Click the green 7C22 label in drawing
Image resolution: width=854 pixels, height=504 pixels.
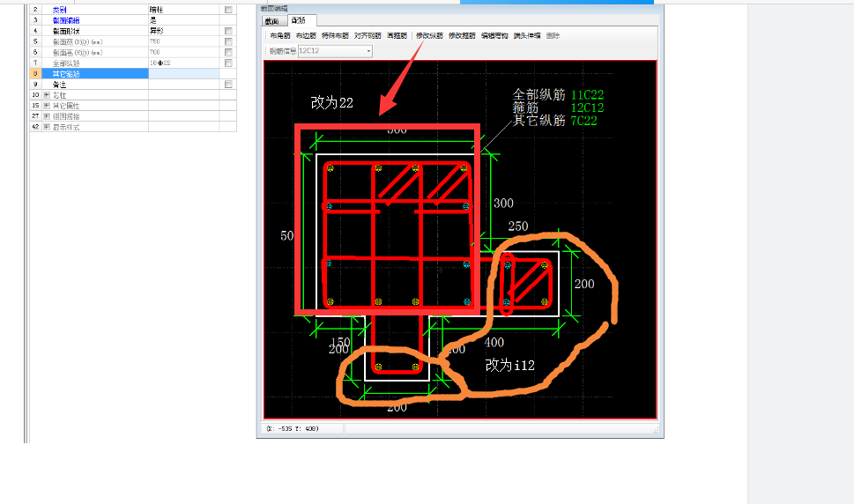tap(583, 121)
